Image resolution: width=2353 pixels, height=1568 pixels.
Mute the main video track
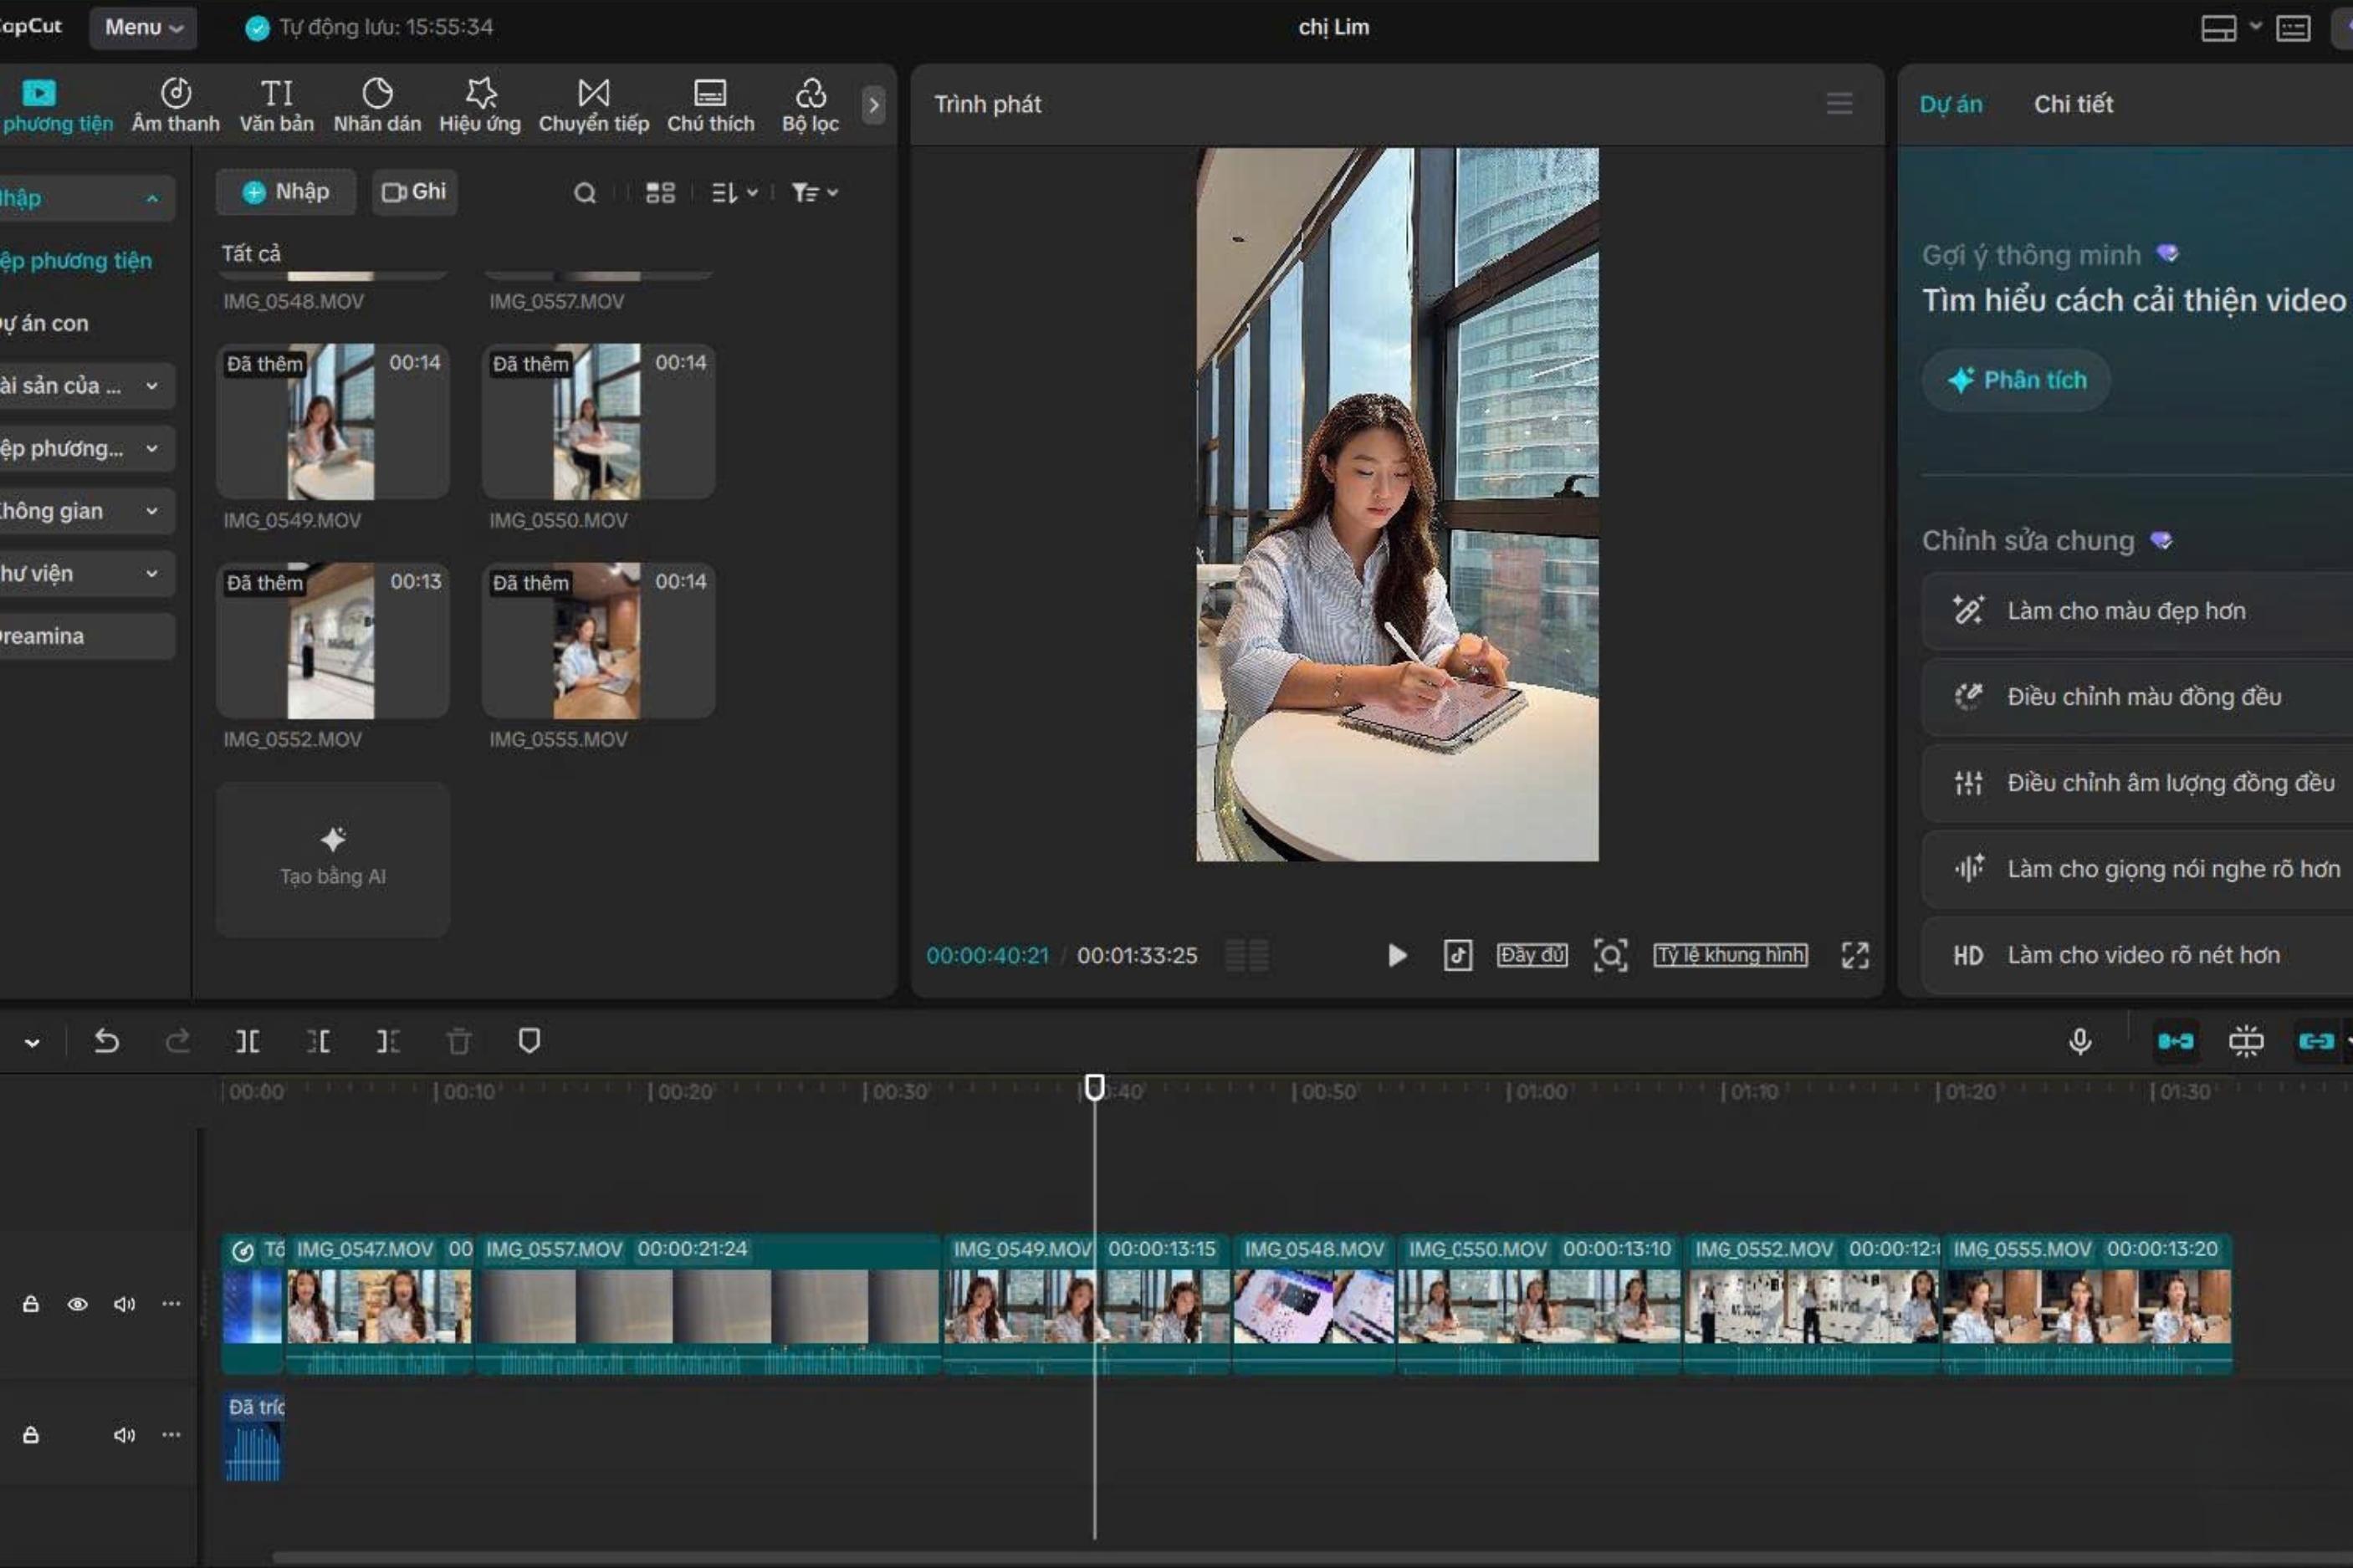coord(124,1304)
